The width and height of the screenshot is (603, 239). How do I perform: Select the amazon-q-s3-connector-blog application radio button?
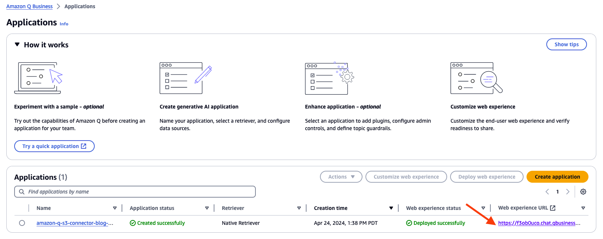tap(22, 223)
